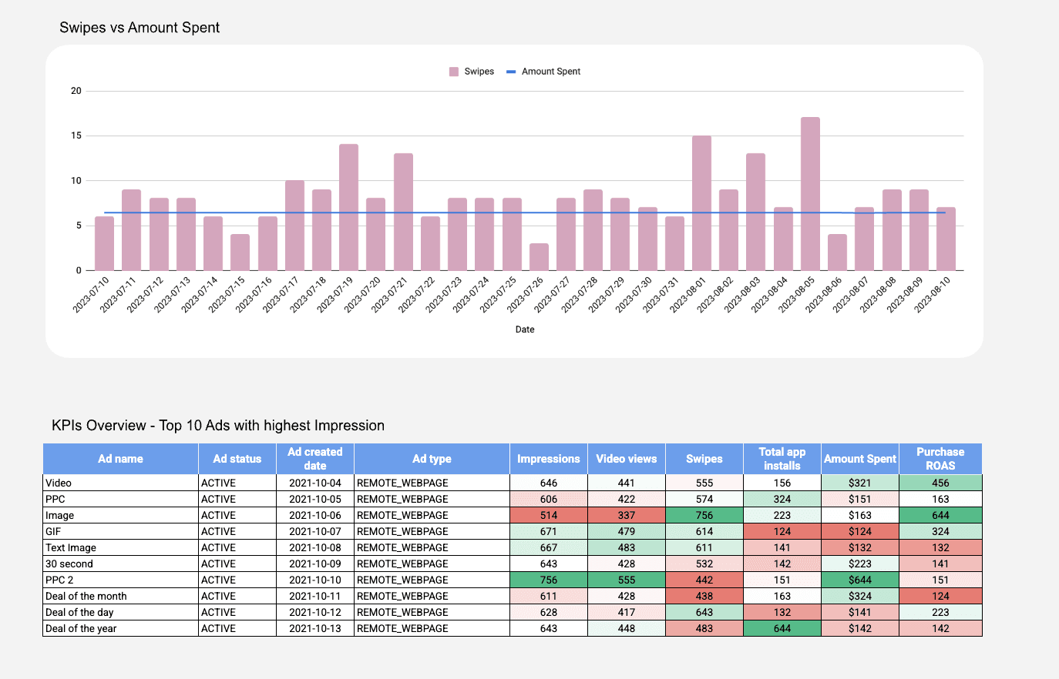Image resolution: width=1059 pixels, height=679 pixels.
Task: Select the 2023-08-05 swipes bar
Action: point(810,194)
